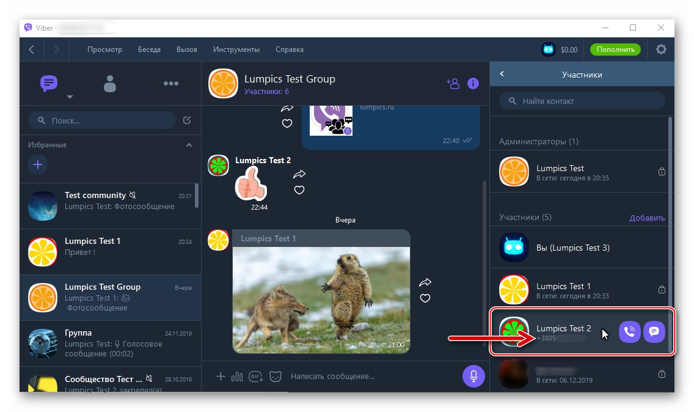Open the Инструменты menu
This screenshot has width=694, height=412.
(x=236, y=50)
